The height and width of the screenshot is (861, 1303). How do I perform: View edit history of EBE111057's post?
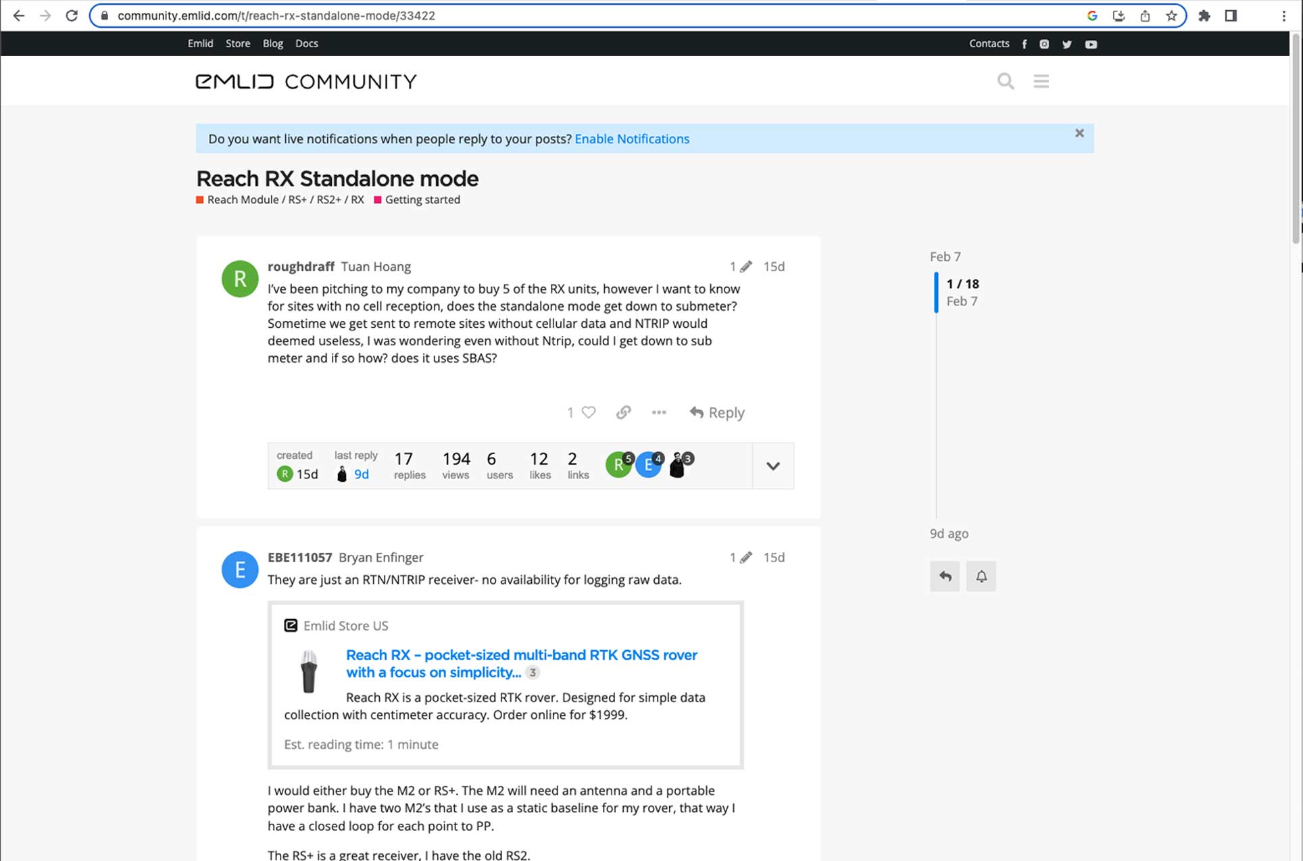[740, 558]
